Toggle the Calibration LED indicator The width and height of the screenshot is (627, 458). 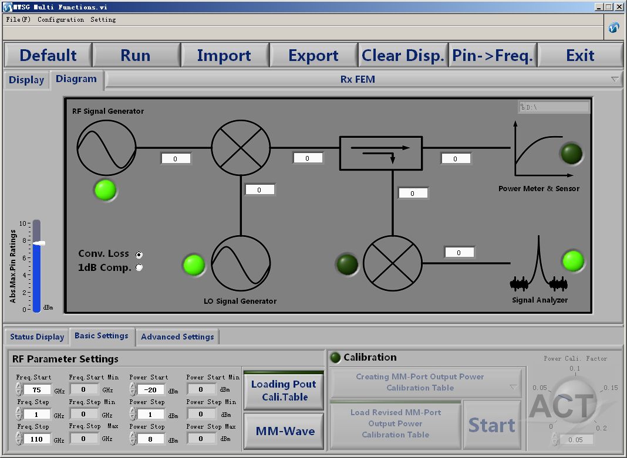[x=336, y=358]
